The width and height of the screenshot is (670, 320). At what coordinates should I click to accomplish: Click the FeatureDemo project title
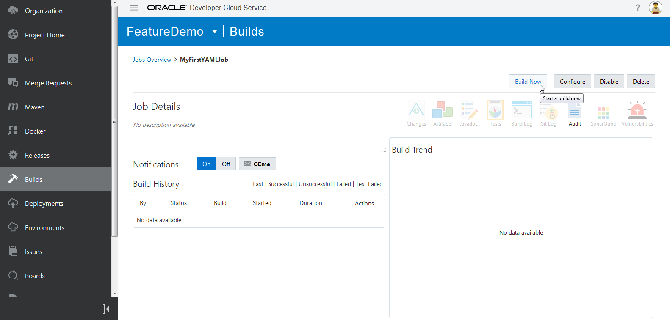pos(165,31)
